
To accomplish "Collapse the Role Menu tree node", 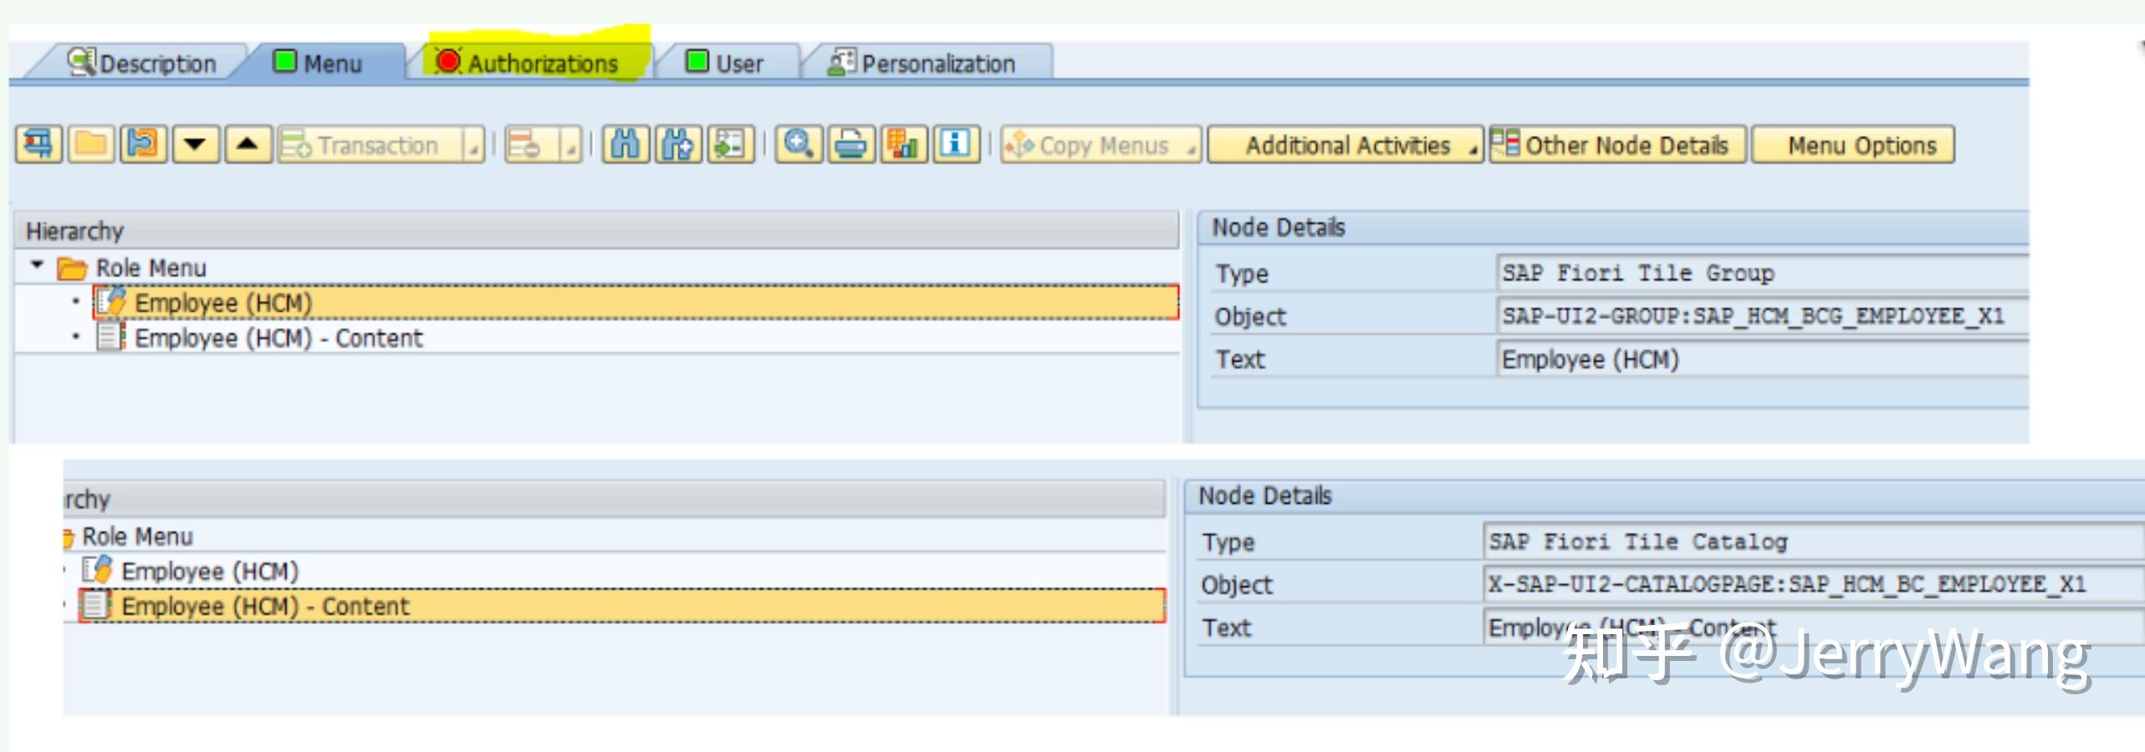I will 37,267.
